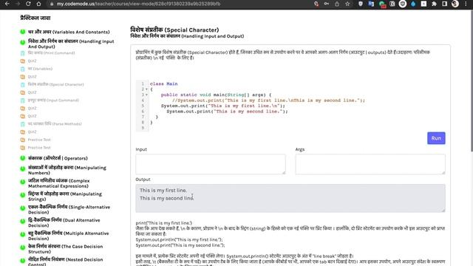Click the share page icon in address bar
Viewport: 473px width, 266px height.
click(337, 4)
